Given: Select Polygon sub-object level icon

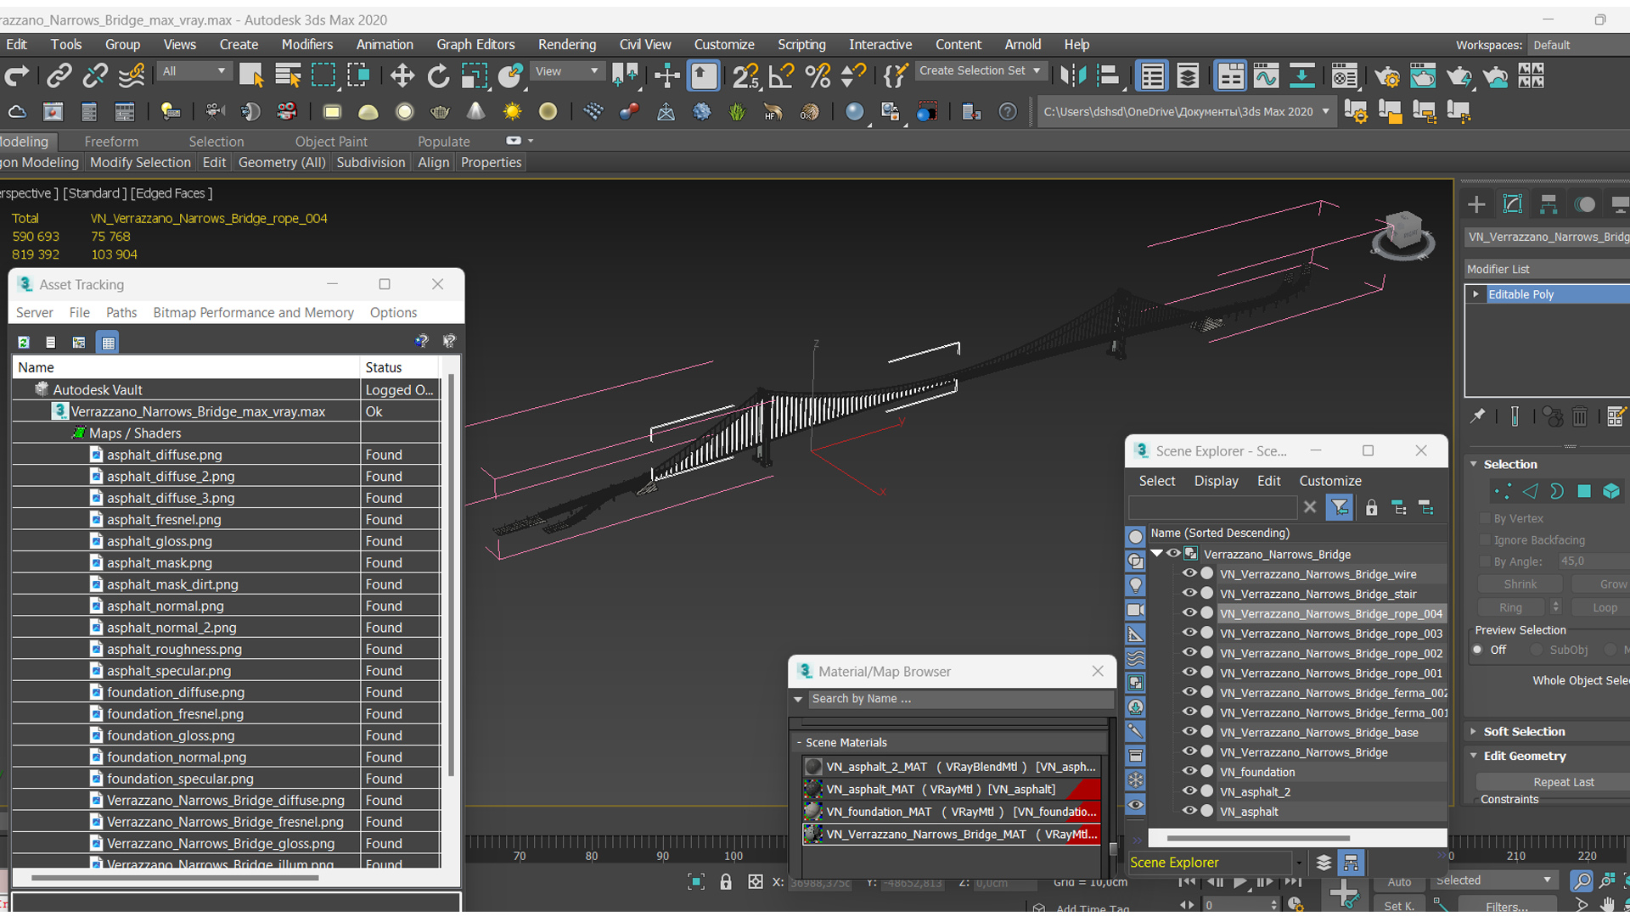Looking at the screenshot, I should [x=1584, y=491].
